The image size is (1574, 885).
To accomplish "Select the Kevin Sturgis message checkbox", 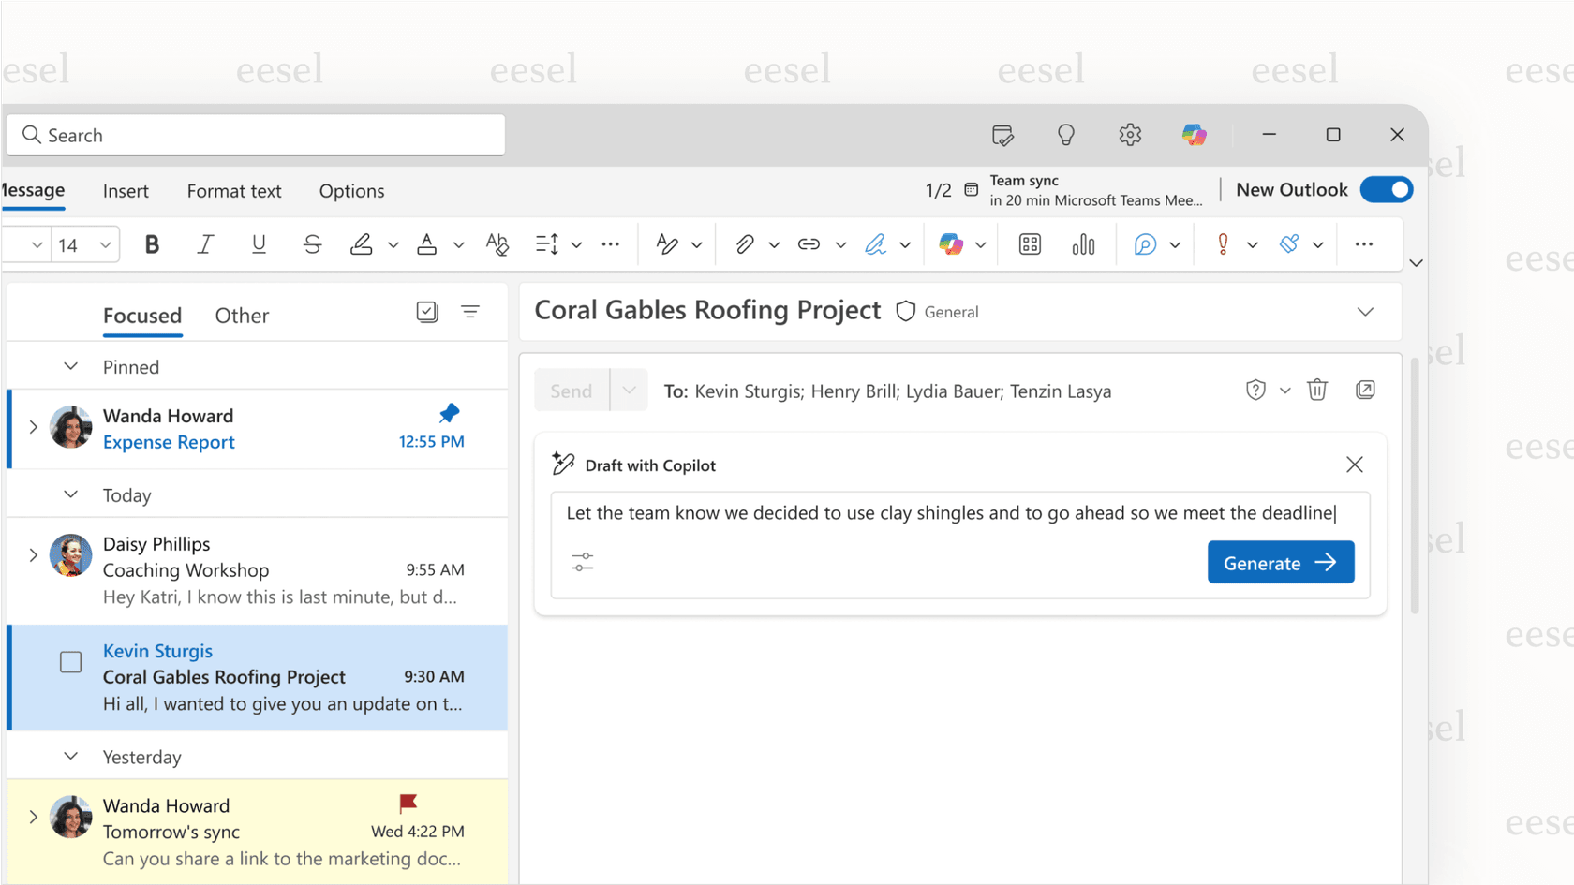I will tap(70, 662).
